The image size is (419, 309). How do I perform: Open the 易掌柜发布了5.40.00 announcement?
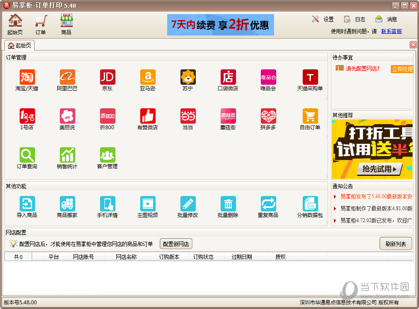[x=376, y=196]
